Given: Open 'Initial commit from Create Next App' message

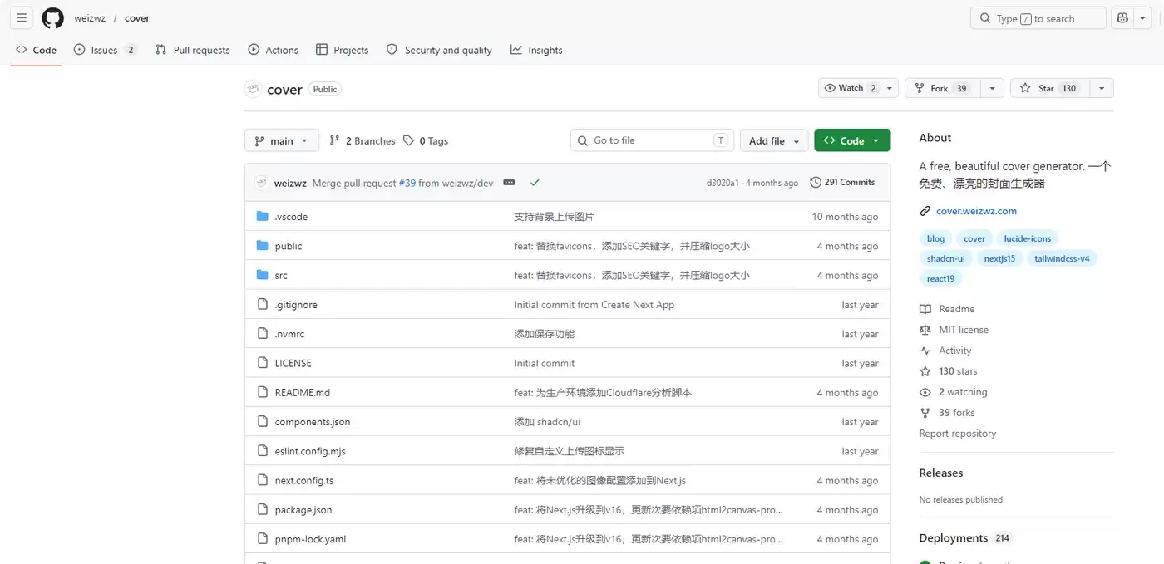Looking at the screenshot, I should tap(594, 305).
